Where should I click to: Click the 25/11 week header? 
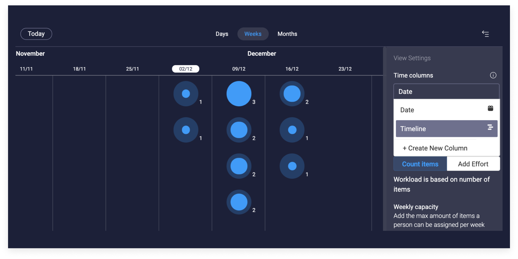coord(133,69)
